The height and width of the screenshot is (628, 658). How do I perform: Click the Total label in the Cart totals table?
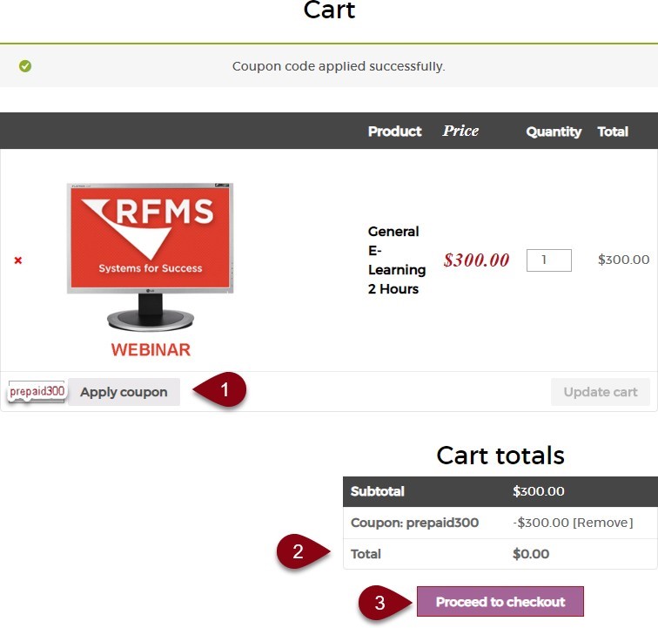pyautogui.click(x=366, y=554)
